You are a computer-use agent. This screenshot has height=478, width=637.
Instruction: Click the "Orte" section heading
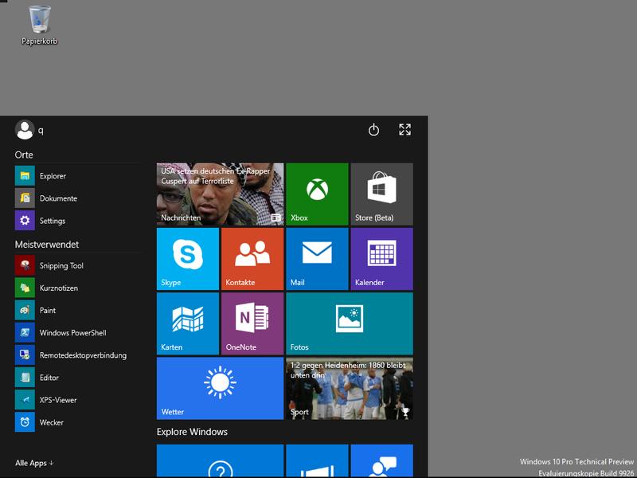(24, 155)
